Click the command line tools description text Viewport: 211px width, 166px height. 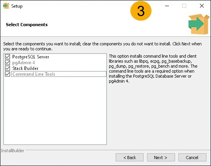[153, 69]
